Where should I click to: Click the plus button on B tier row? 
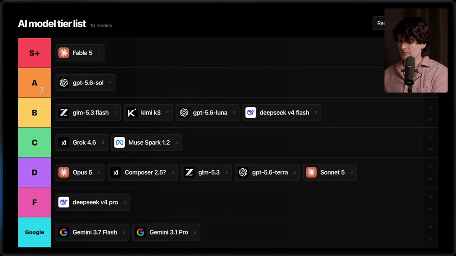pos(430,107)
